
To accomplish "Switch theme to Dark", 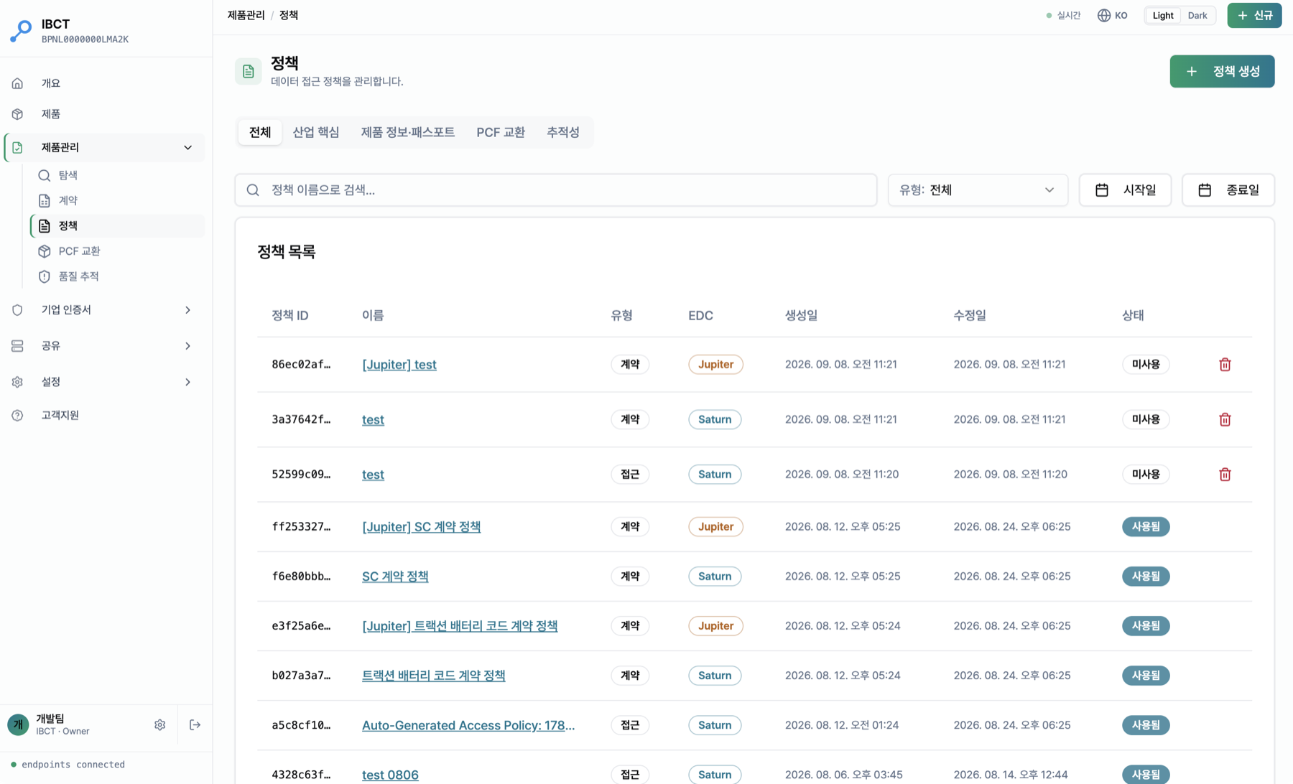I will tap(1197, 15).
